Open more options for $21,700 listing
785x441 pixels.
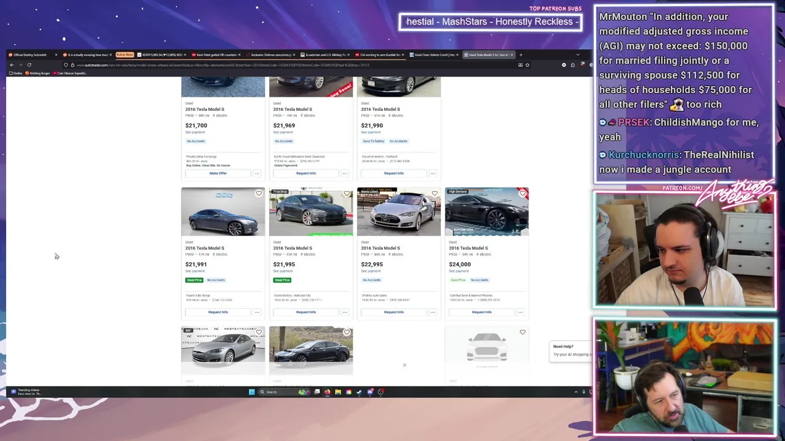click(x=257, y=173)
